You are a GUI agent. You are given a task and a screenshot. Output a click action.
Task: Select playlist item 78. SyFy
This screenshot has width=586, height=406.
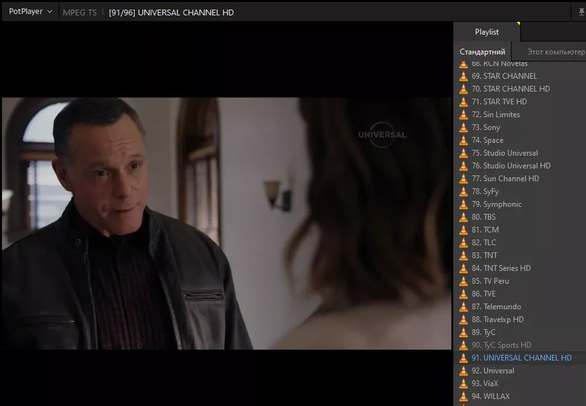pos(520,191)
